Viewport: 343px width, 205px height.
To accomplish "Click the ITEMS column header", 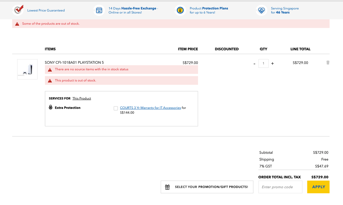I will tap(50, 49).
